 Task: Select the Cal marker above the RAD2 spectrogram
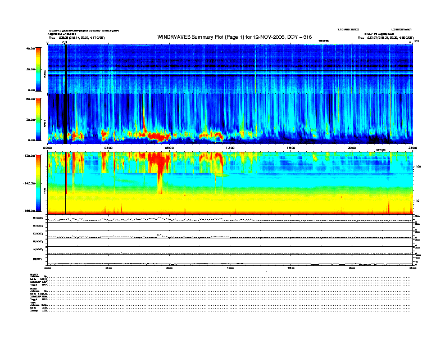[x=65, y=42]
